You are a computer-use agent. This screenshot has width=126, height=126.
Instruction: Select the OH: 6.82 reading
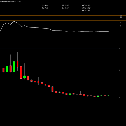86,8
